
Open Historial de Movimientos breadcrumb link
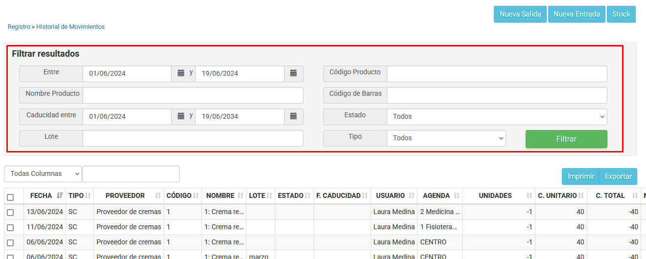pyautogui.click(x=70, y=27)
